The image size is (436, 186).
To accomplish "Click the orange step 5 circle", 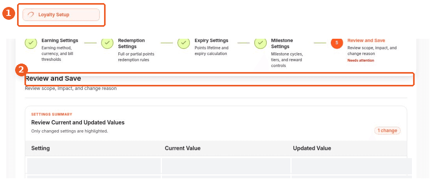I will [337, 43].
